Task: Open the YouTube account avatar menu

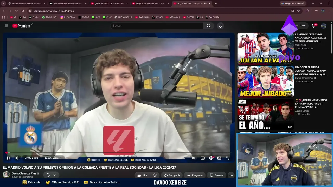Action: [x=323, y=26]
